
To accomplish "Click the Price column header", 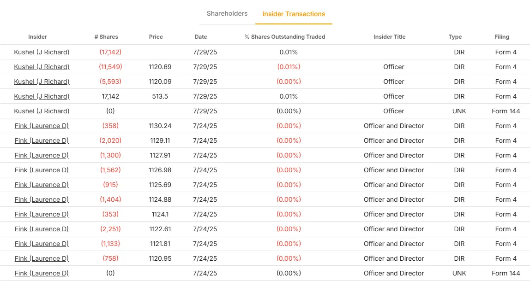I will [x=156, y=37].
